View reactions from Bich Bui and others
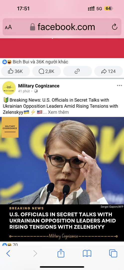The width and height of the screenshot is (124, 270). (35, 62)
